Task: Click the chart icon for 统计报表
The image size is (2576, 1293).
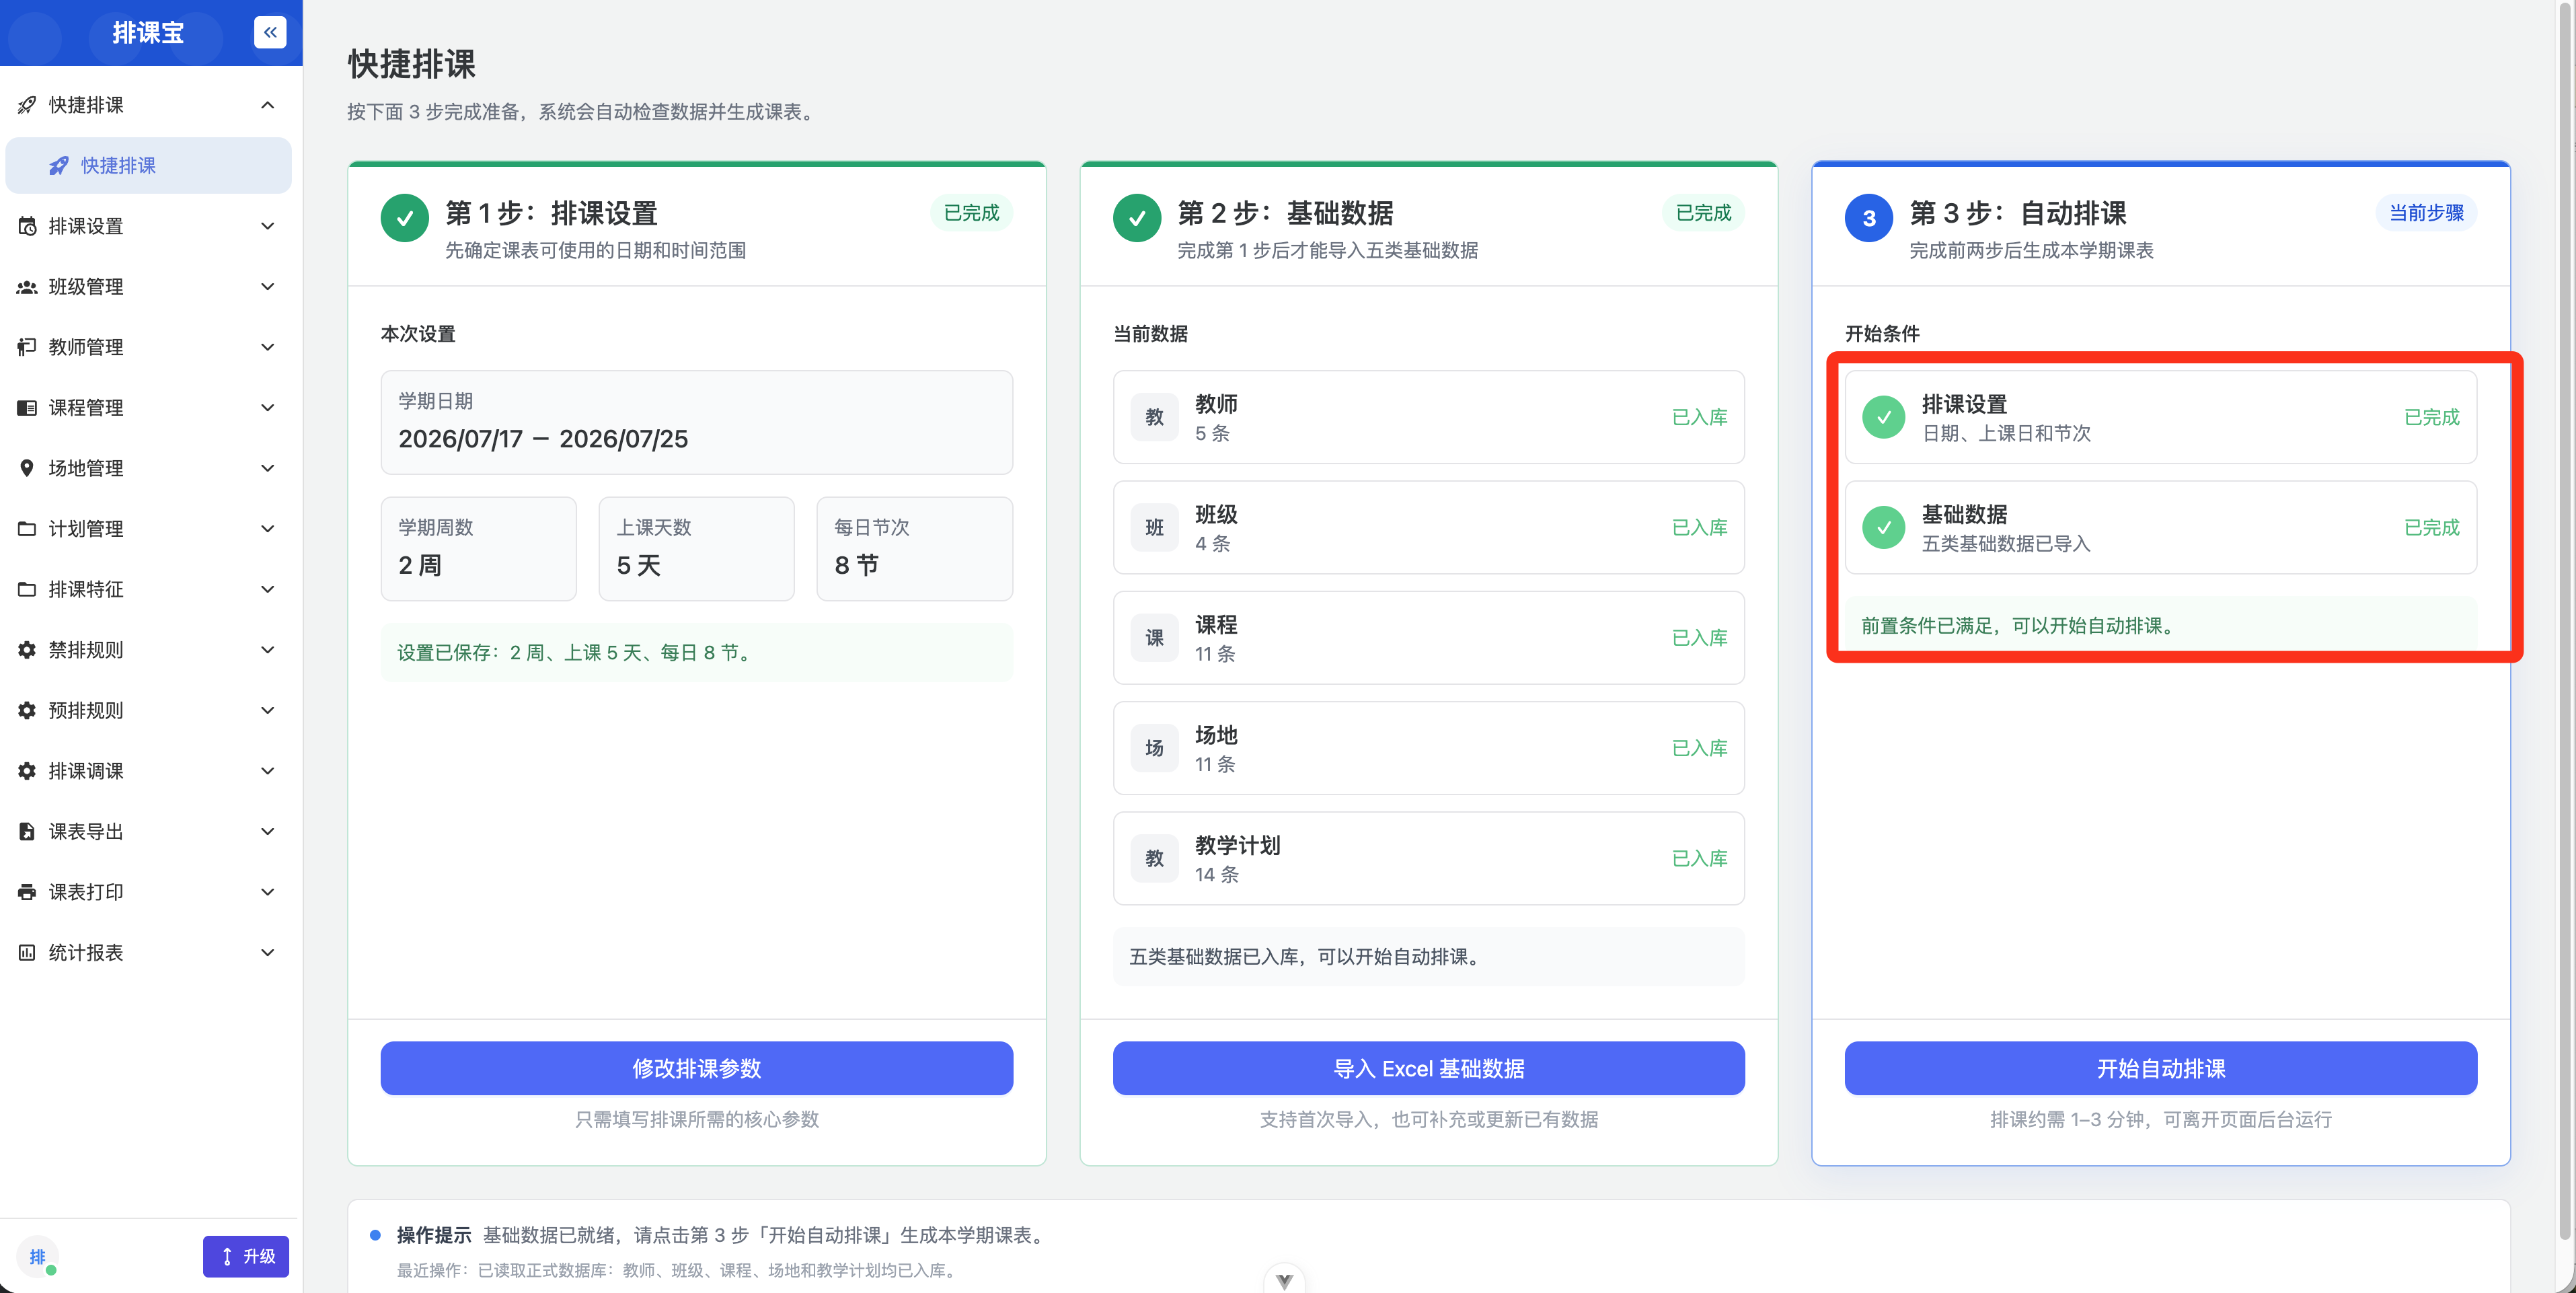Action: pyautogui.click(x=27, y=952)
